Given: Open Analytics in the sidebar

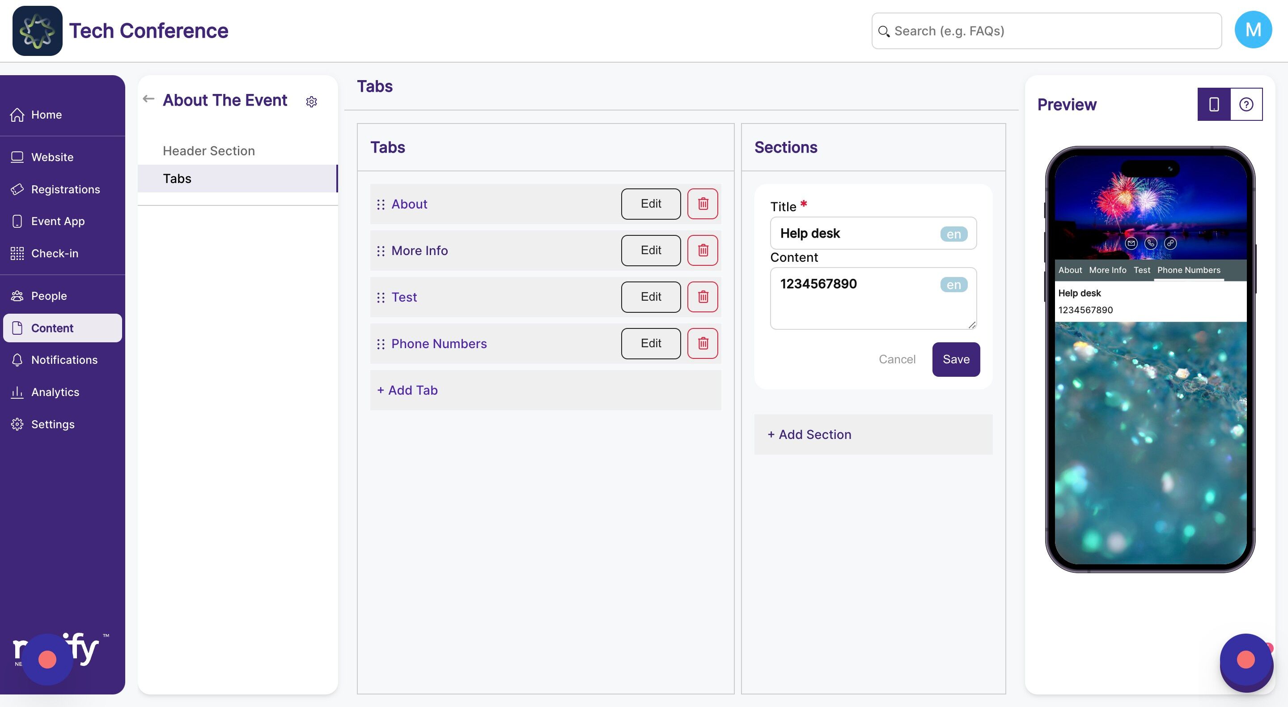Looking at the screenshot, I should coord(55,392).
